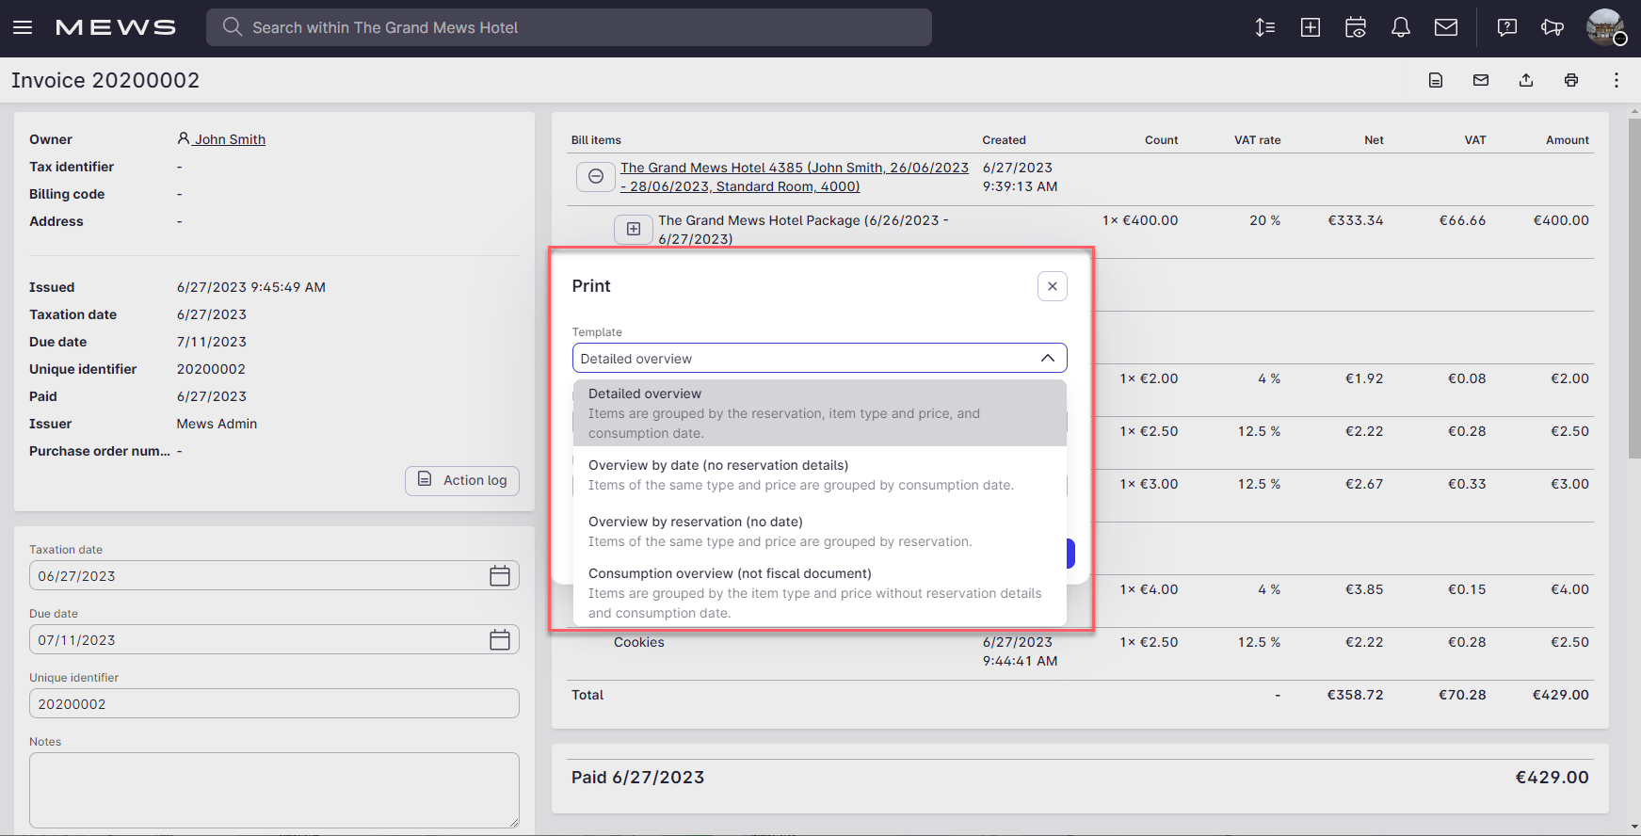Open the help question-mark icon

[1507, 27]
